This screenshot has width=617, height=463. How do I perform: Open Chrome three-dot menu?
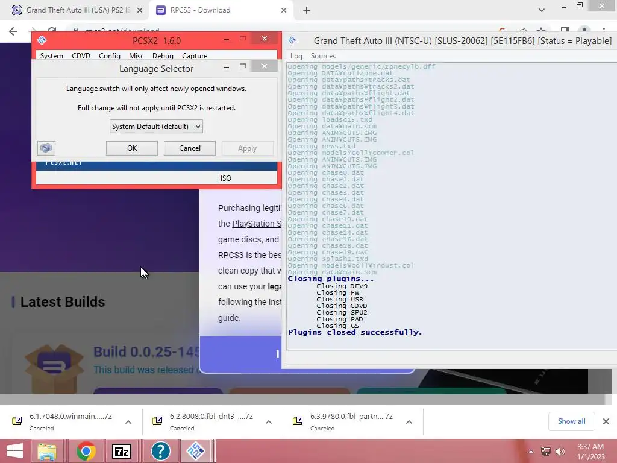(604, 31)
